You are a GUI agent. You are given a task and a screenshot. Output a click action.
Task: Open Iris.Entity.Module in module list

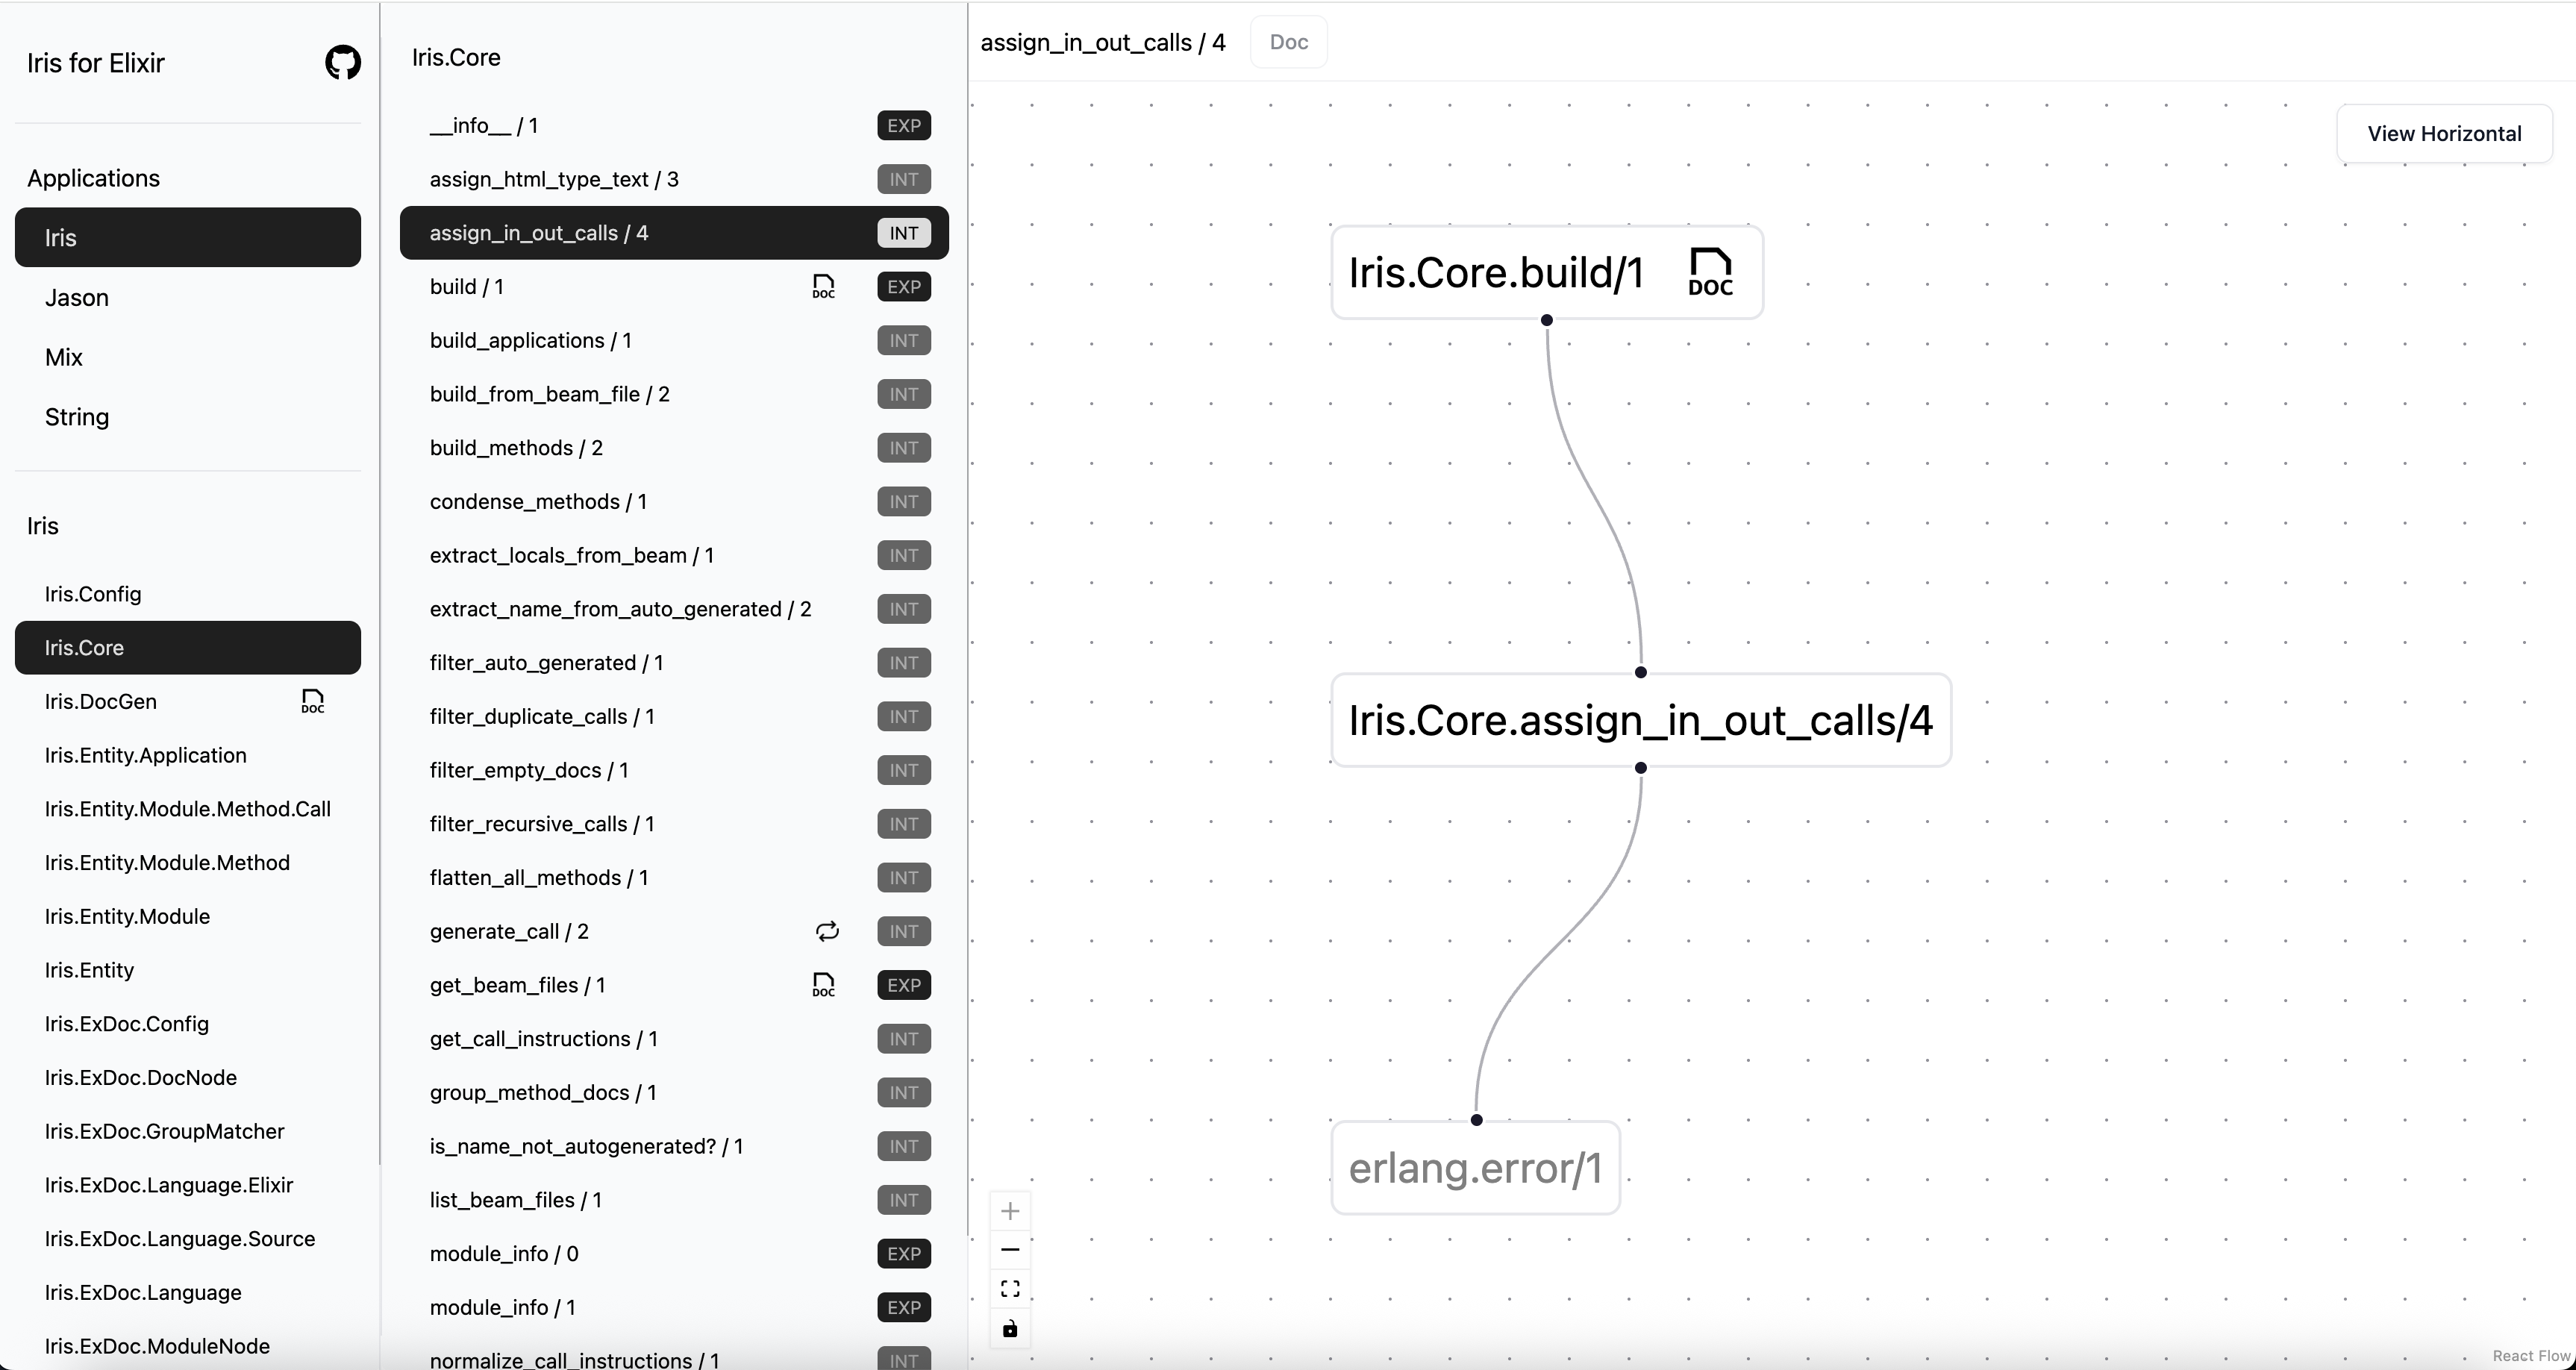(127, 916)
